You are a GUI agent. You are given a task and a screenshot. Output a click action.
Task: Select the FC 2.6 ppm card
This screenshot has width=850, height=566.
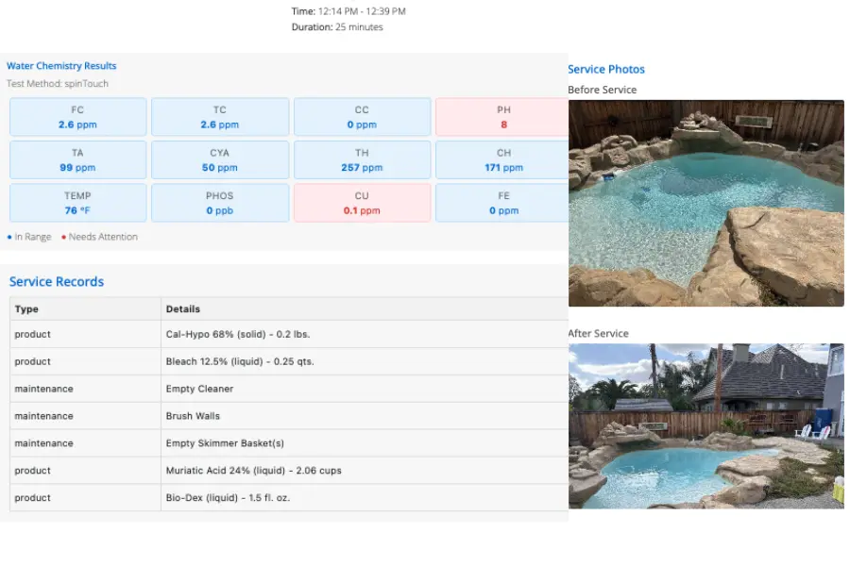pos(77,117)
